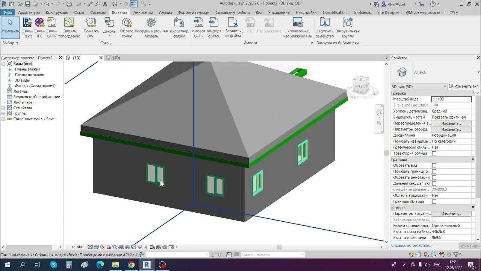481x271 pixels.
Task: Expand the Группы tree node
Action: point(3,113)
